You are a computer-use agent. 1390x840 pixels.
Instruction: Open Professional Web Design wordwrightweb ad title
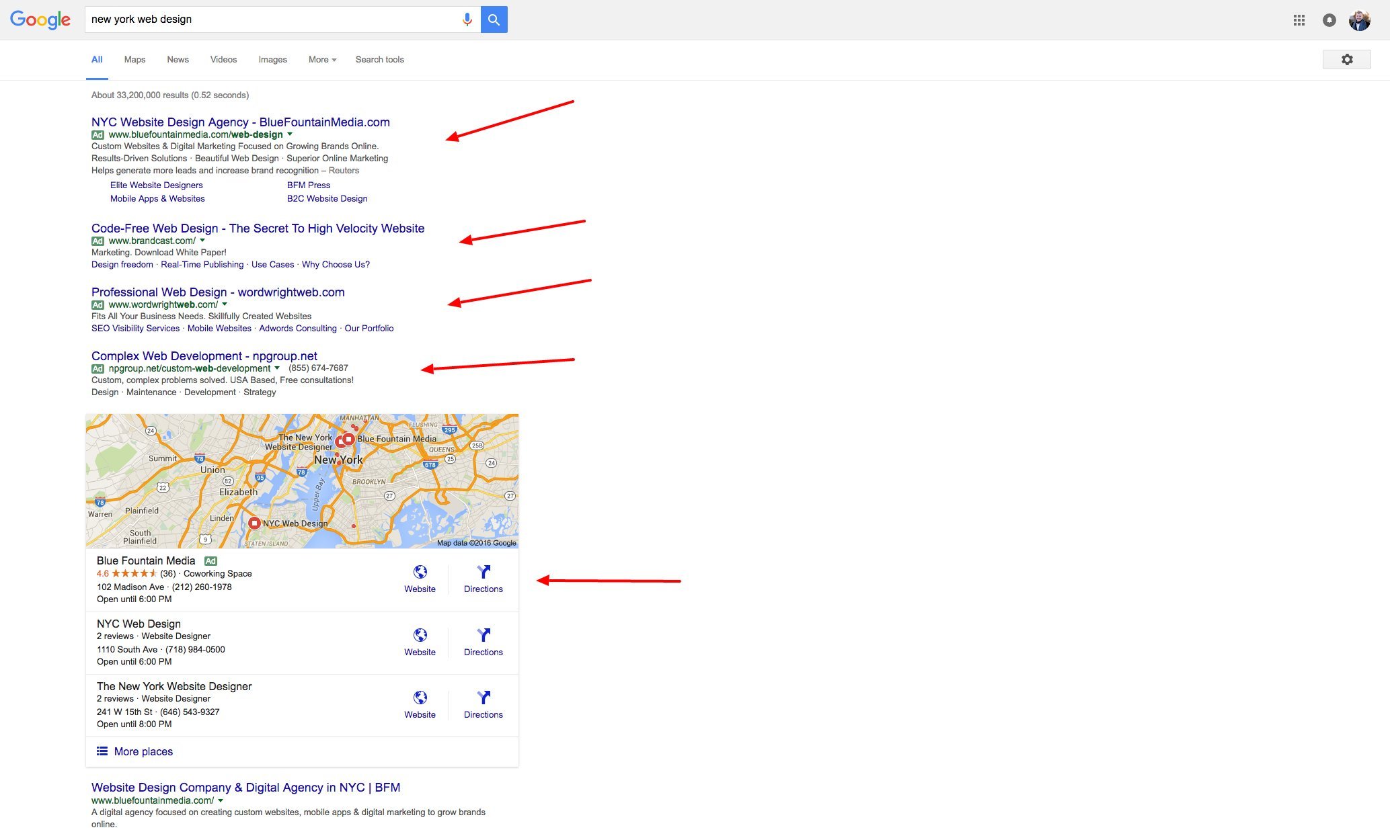tap(218, 292)
